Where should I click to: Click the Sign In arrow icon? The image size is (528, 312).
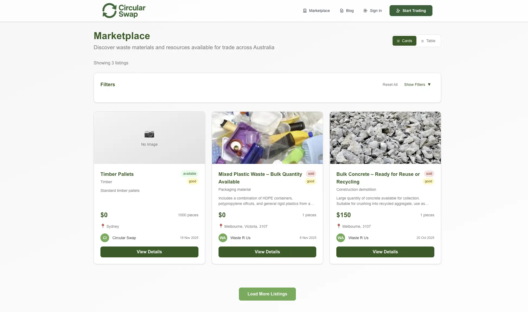click(x=365, y=11)
